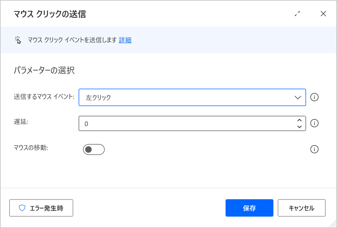The height and width of the screenshot is (228, 337).
Task: Click the expand dialog arrows icon
Action: [x=297, y=14]
